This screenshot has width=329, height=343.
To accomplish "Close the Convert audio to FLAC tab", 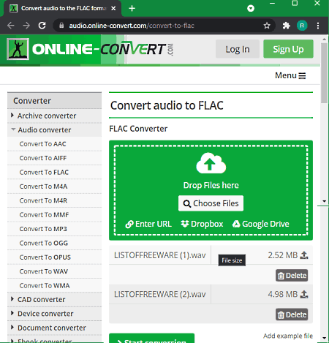I will point(113,8).
